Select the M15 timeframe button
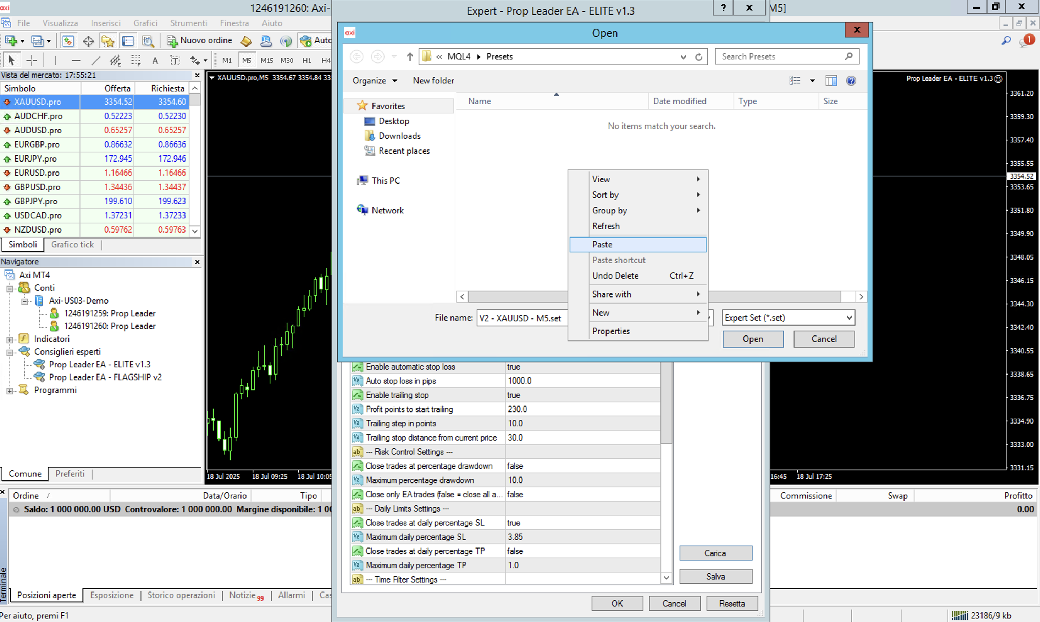This screenshot has height=622, width=1040. point(267,60)
